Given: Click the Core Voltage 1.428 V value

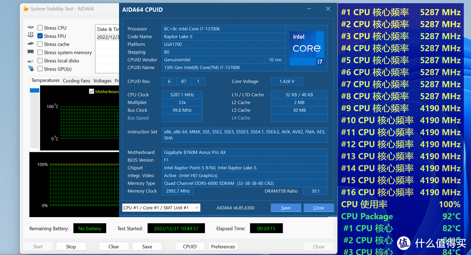Looking at the screenshot, I should pyautogui.click(x=287, y=82).
